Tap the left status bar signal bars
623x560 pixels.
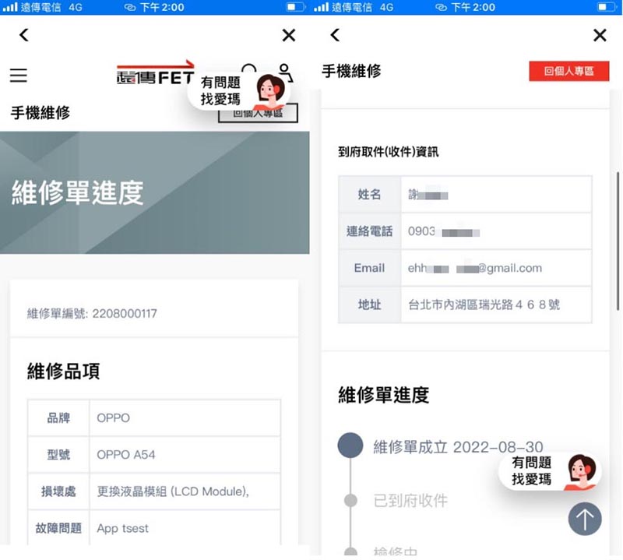pos(10,7)
